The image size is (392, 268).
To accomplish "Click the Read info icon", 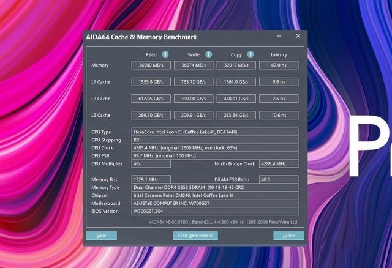I will [165, 54].
